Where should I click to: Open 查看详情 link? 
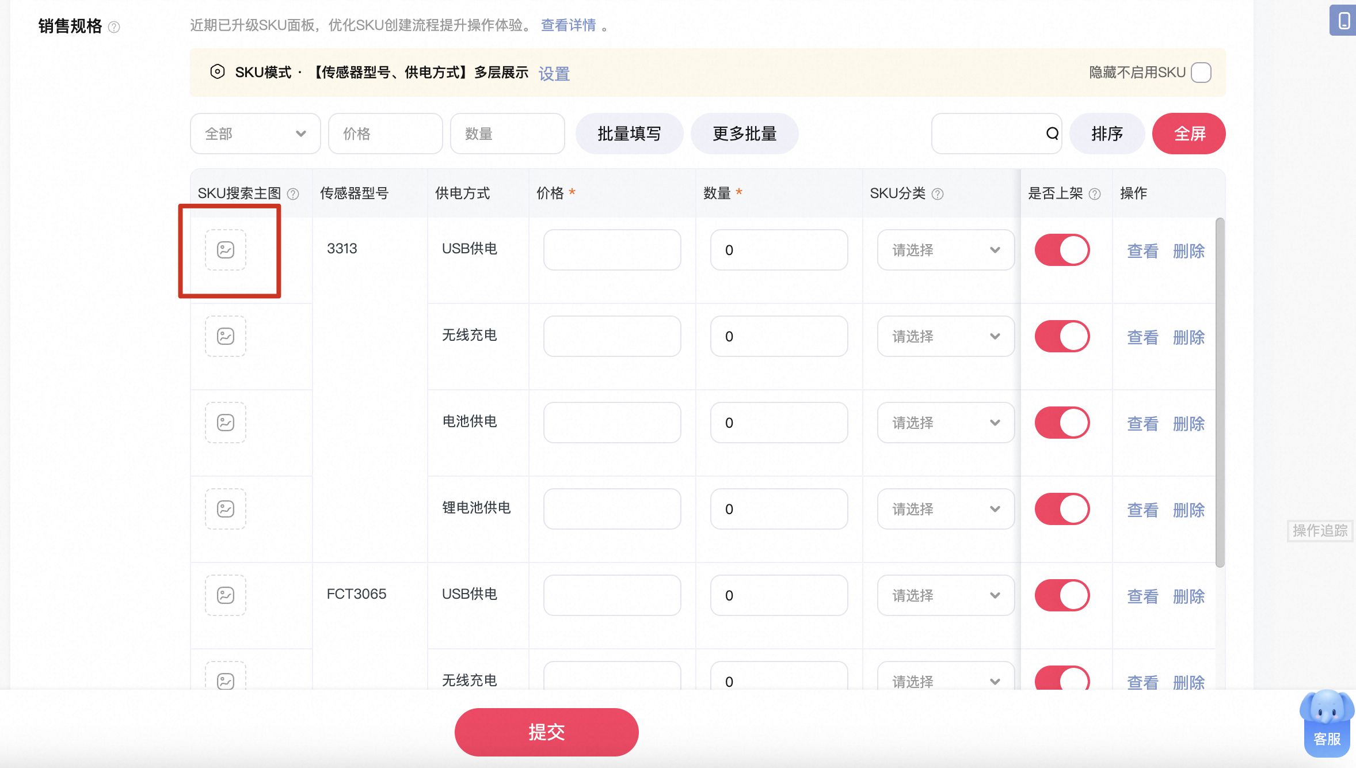[568, 25]
